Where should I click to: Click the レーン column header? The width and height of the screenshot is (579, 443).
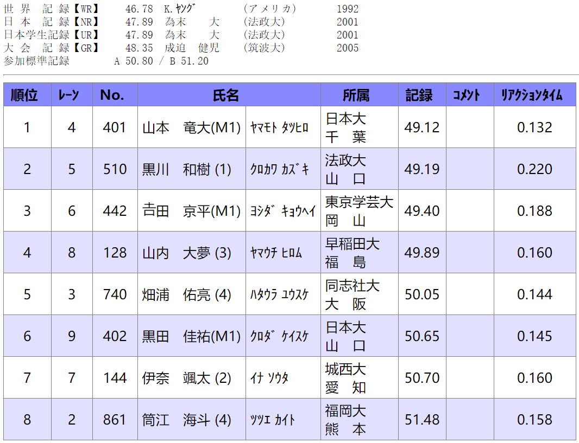72,95
